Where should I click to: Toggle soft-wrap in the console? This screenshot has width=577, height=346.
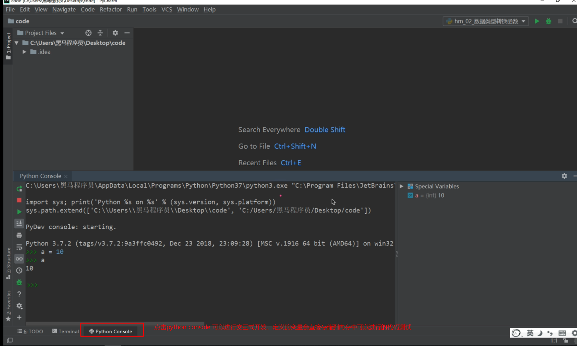click(19, 247)
